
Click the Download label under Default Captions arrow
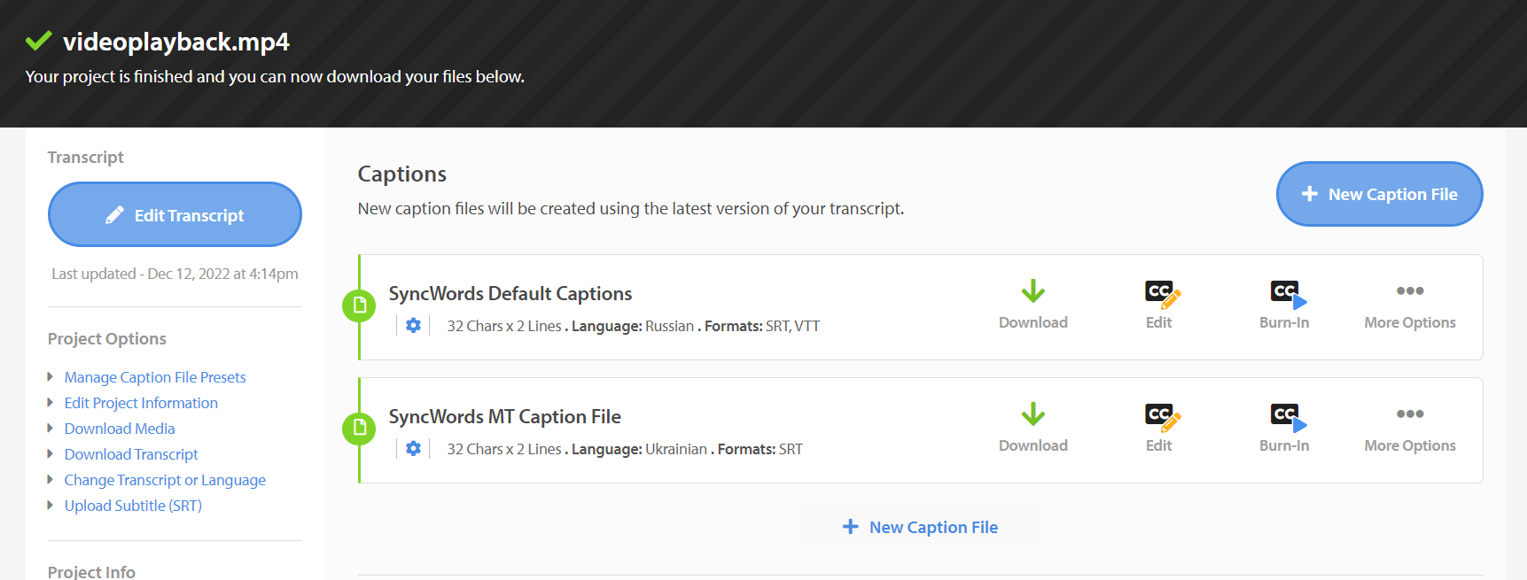[x=1033, y=322]
